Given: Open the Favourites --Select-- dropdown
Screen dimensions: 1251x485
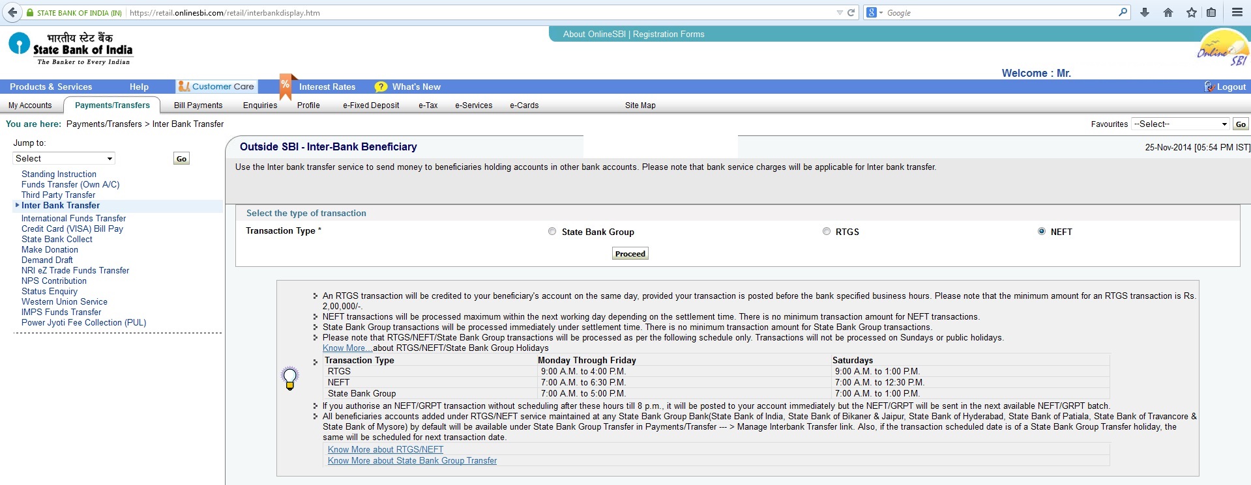Looking at the screenshot, I should point(1181,124).
